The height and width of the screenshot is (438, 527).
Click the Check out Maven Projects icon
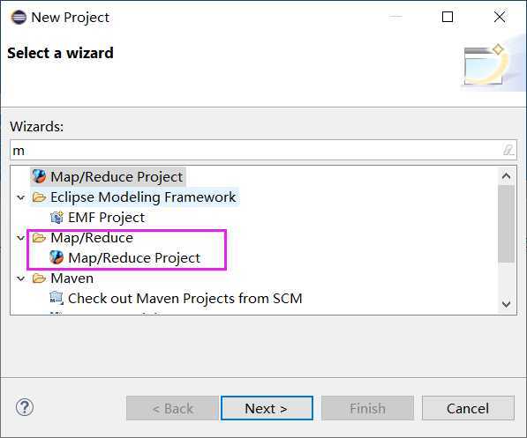(56, 298)
